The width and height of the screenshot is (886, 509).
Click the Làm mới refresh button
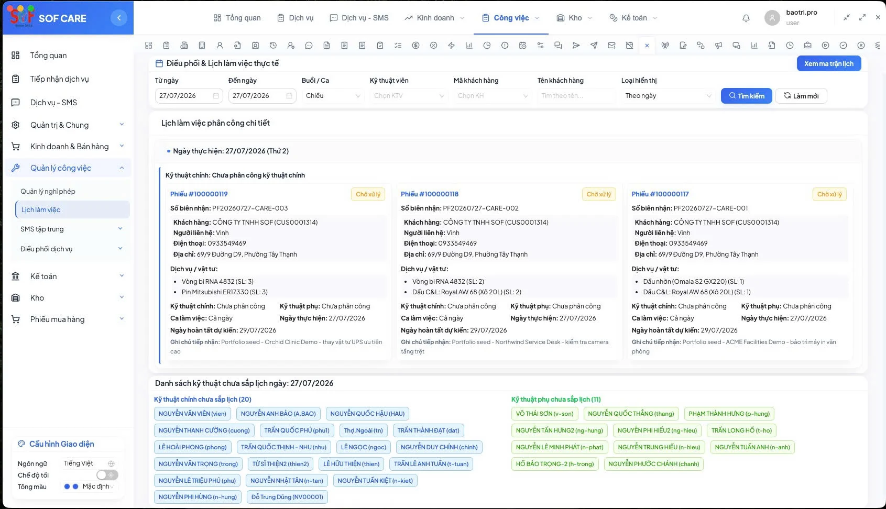[801, 96]
